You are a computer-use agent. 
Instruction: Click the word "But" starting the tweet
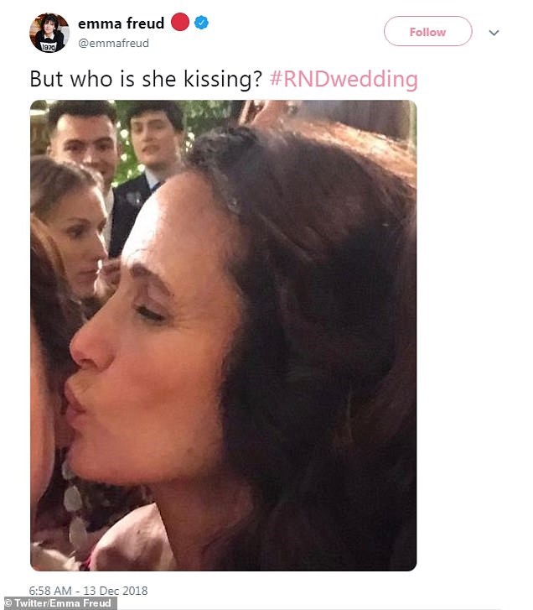click(46, 80)
